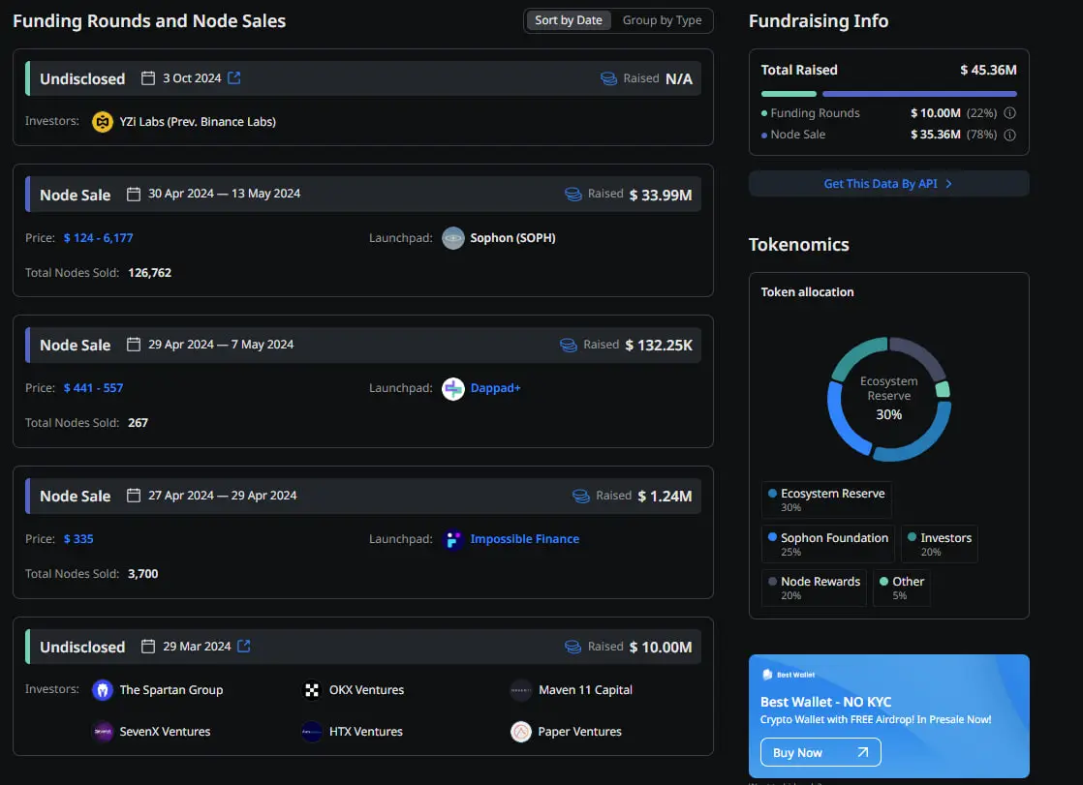Viewport: 1083px width, 785px height.
Task: Click coins icon next to Raised N/A
Action: tap(608, 78)
